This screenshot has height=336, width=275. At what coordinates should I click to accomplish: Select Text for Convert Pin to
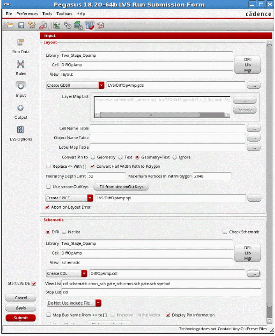[121, 157]
